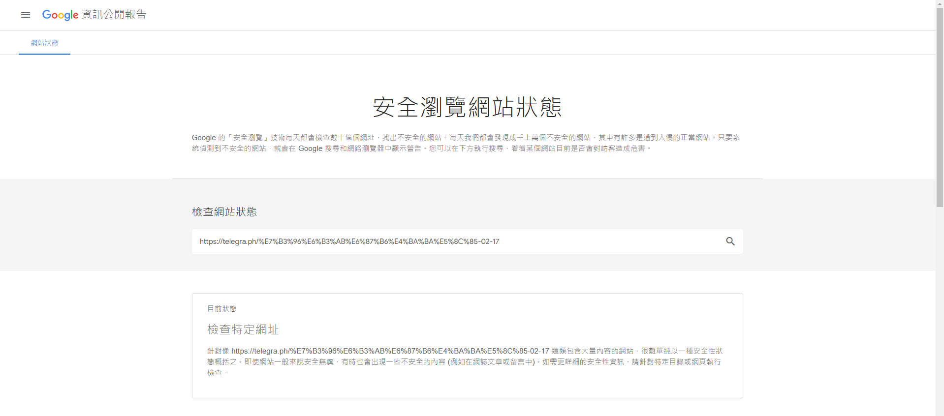The height and width of the screenshot is (416, 944).
Task: Click the 檢查特定網址 result heading
Action: (x=243, y=329)
